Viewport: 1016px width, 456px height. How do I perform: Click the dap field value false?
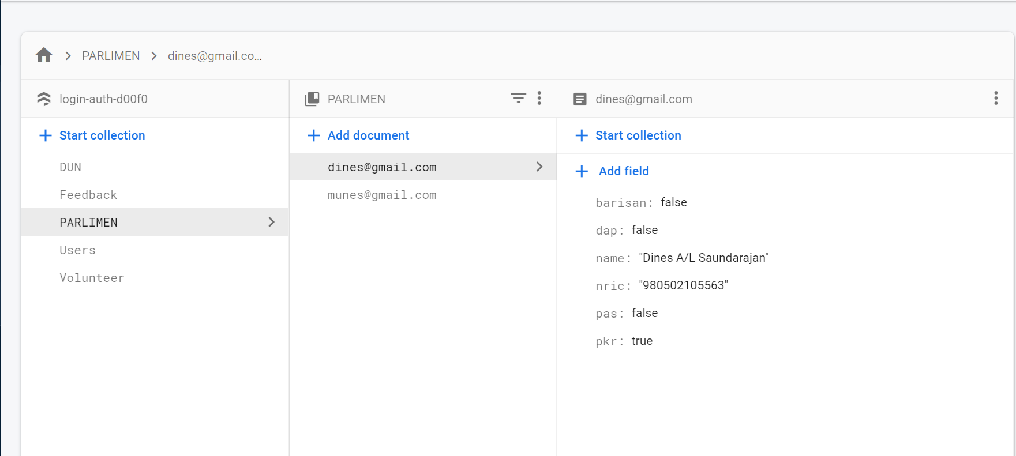pyautogui.click(x=644, y=230)
